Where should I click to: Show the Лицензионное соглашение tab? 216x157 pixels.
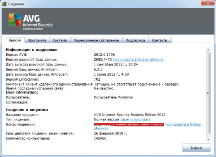click(96, 40)
